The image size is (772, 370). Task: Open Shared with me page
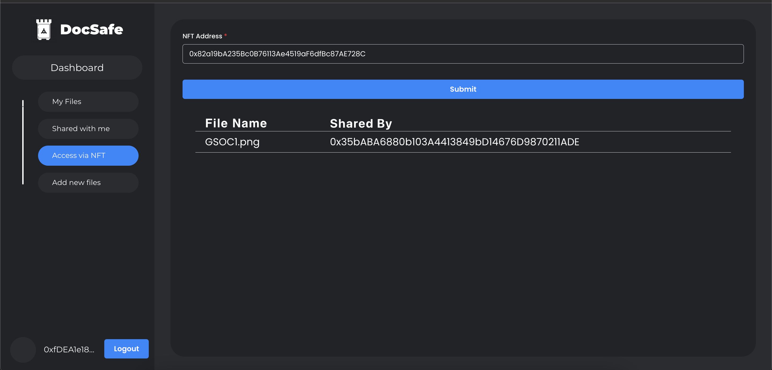coord(88,129)
